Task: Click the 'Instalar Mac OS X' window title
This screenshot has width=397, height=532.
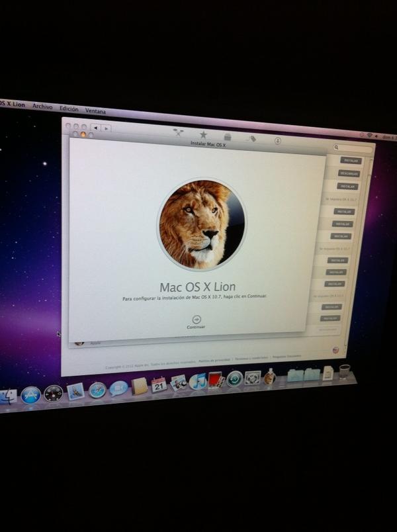Action: click(208, 144)
